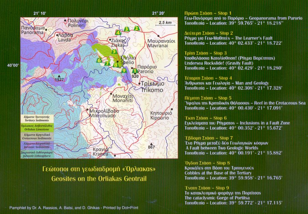
Task: Select the Mikrolivado village label
Action: pos(104,113)
